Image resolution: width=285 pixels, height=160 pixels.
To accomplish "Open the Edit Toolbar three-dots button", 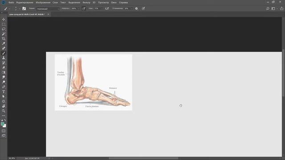I will click(x=4, y=116).
